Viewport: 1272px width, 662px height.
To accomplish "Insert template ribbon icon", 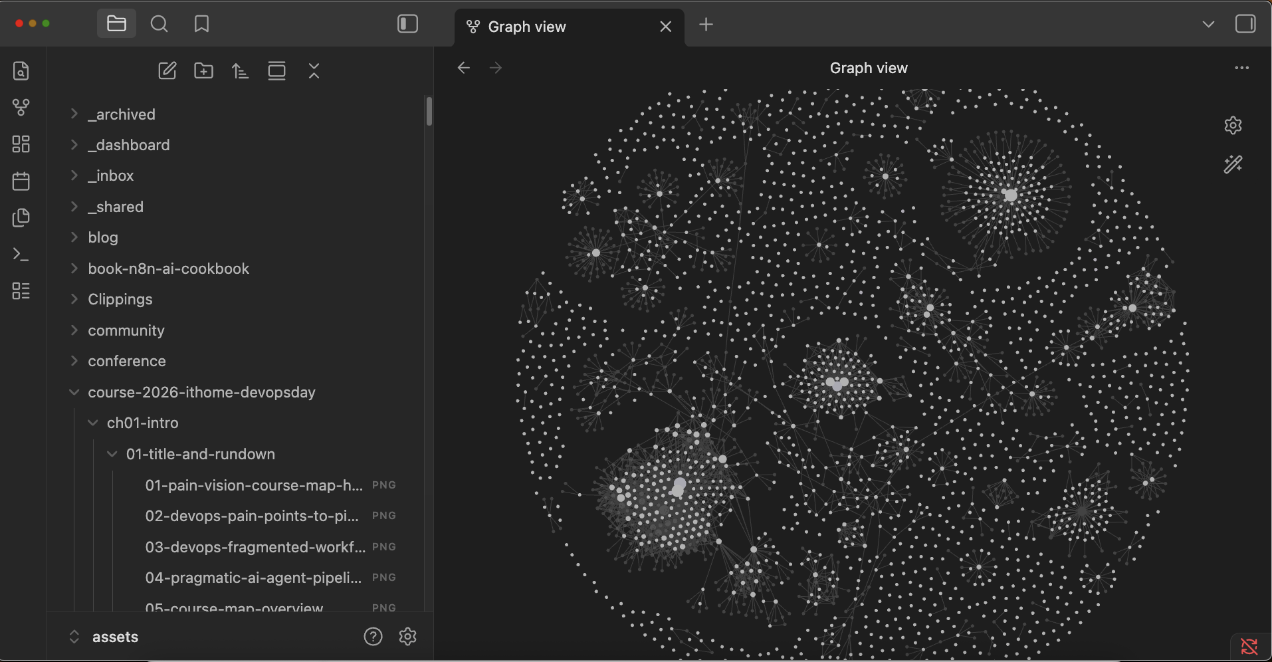I will click(21, 217).
